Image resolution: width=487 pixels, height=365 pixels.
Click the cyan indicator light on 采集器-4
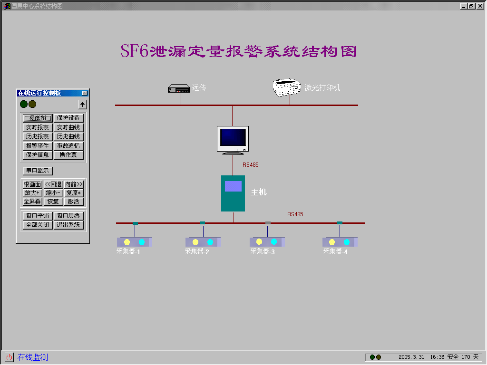(347, 242)
